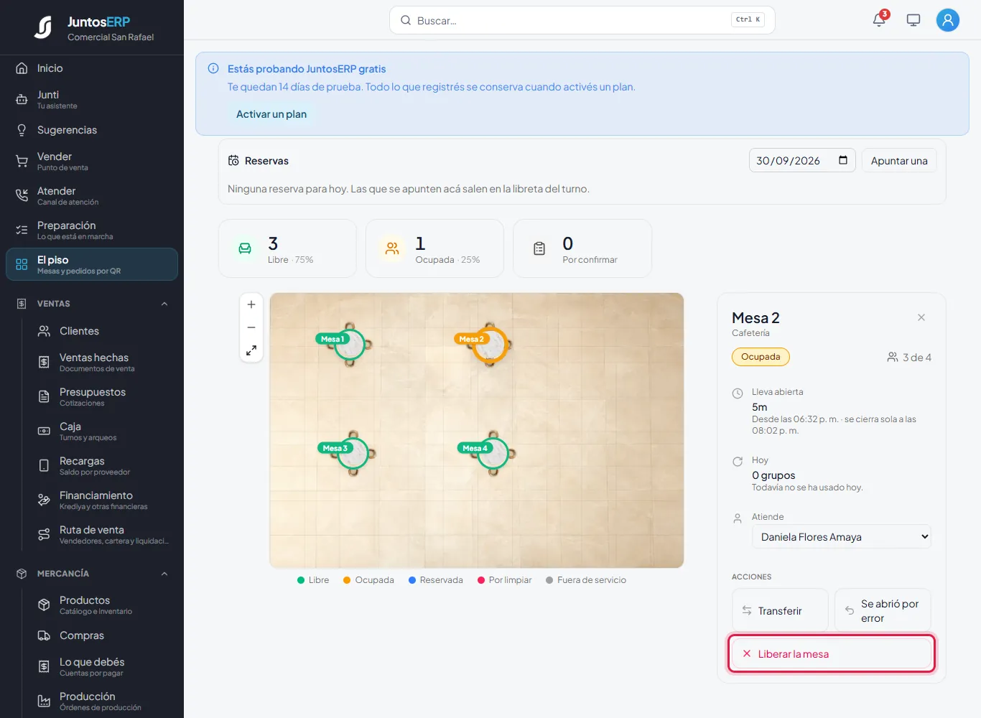The height and width of the screenshot is (718, 981).
Task: Click the Ocupada tables stat card
Action: pos(434,248)
